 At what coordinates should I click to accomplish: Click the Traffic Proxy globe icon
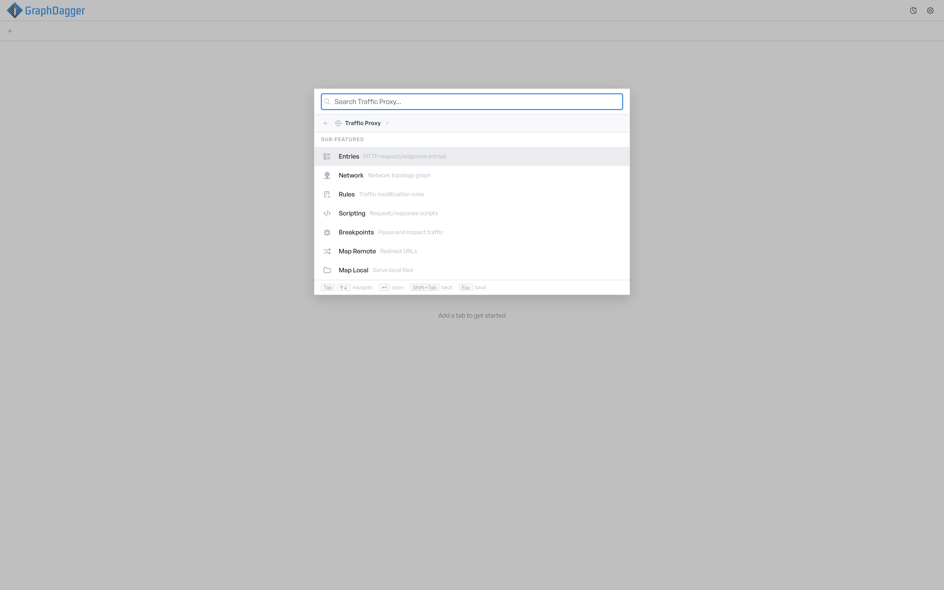point(338,123)
